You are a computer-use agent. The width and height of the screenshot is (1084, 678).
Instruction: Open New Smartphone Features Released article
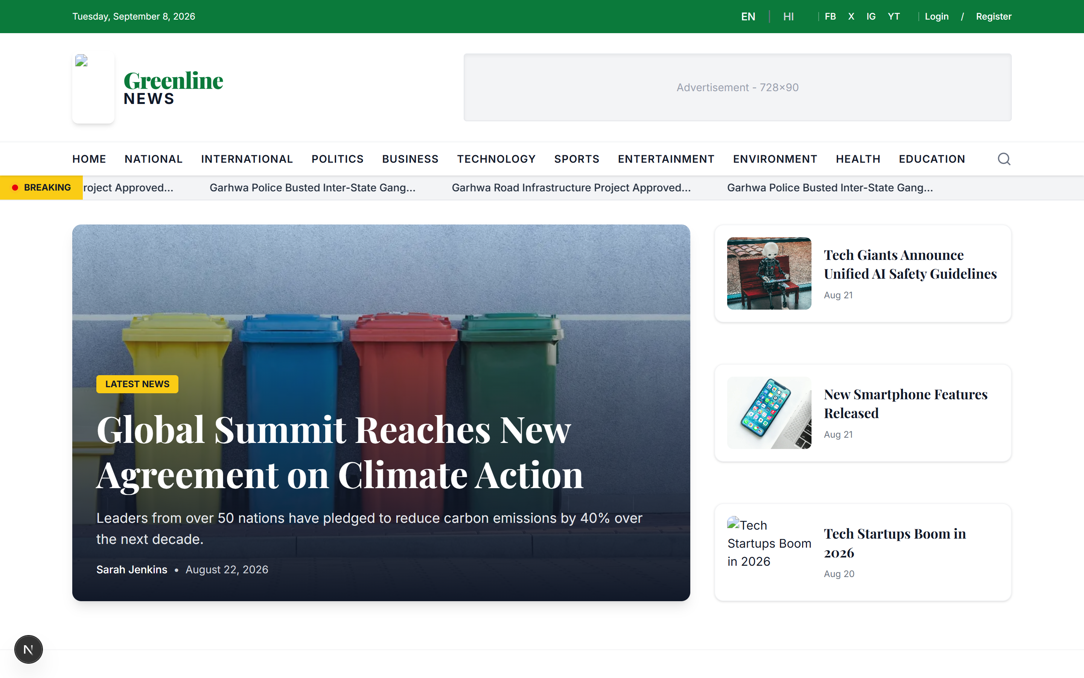[x=905, y=403]
